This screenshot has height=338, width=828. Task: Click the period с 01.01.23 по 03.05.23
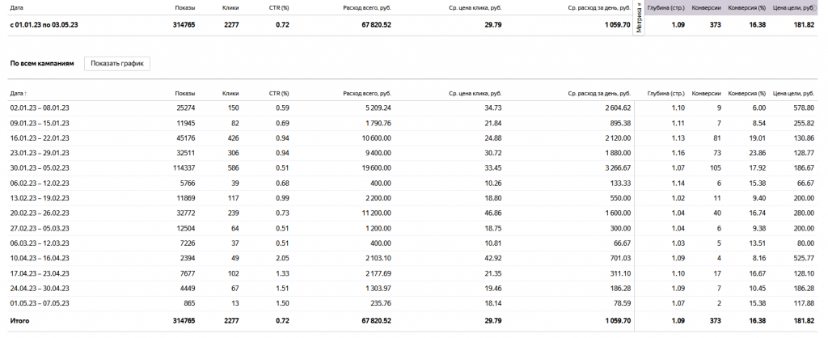(x=43, y=24)
